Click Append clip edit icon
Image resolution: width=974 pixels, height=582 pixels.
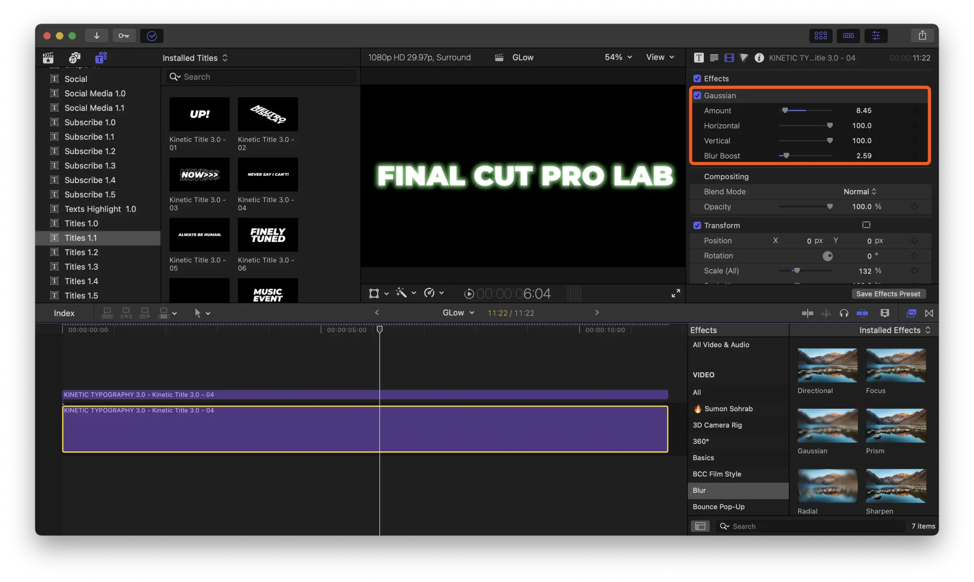145,313
